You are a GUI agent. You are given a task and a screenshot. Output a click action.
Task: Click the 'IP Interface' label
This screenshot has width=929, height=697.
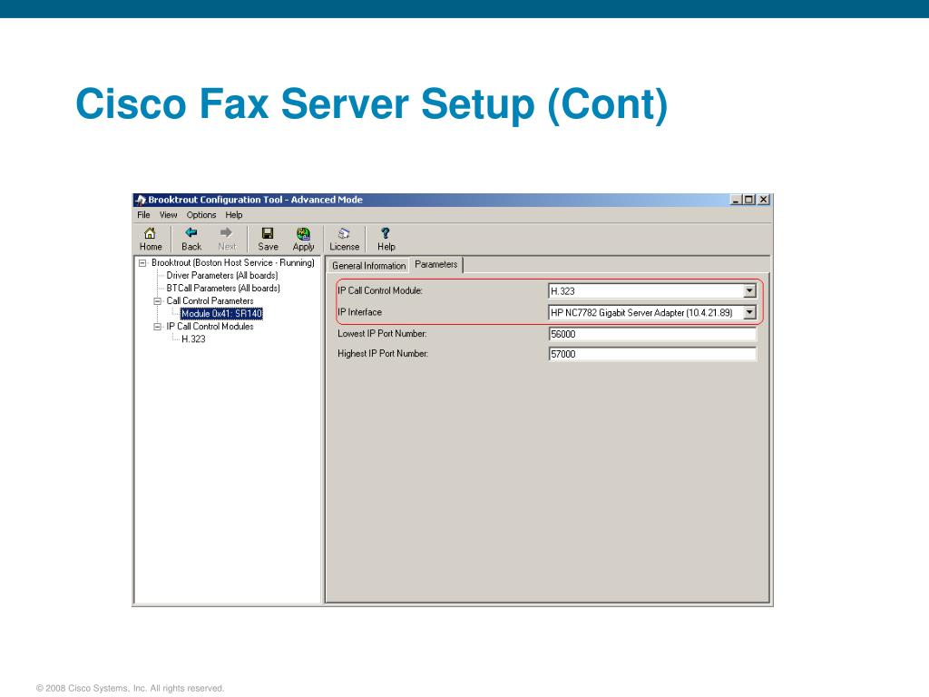(x=359, y=312)
